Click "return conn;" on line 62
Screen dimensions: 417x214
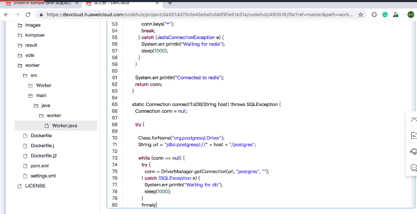pos(149,84)
